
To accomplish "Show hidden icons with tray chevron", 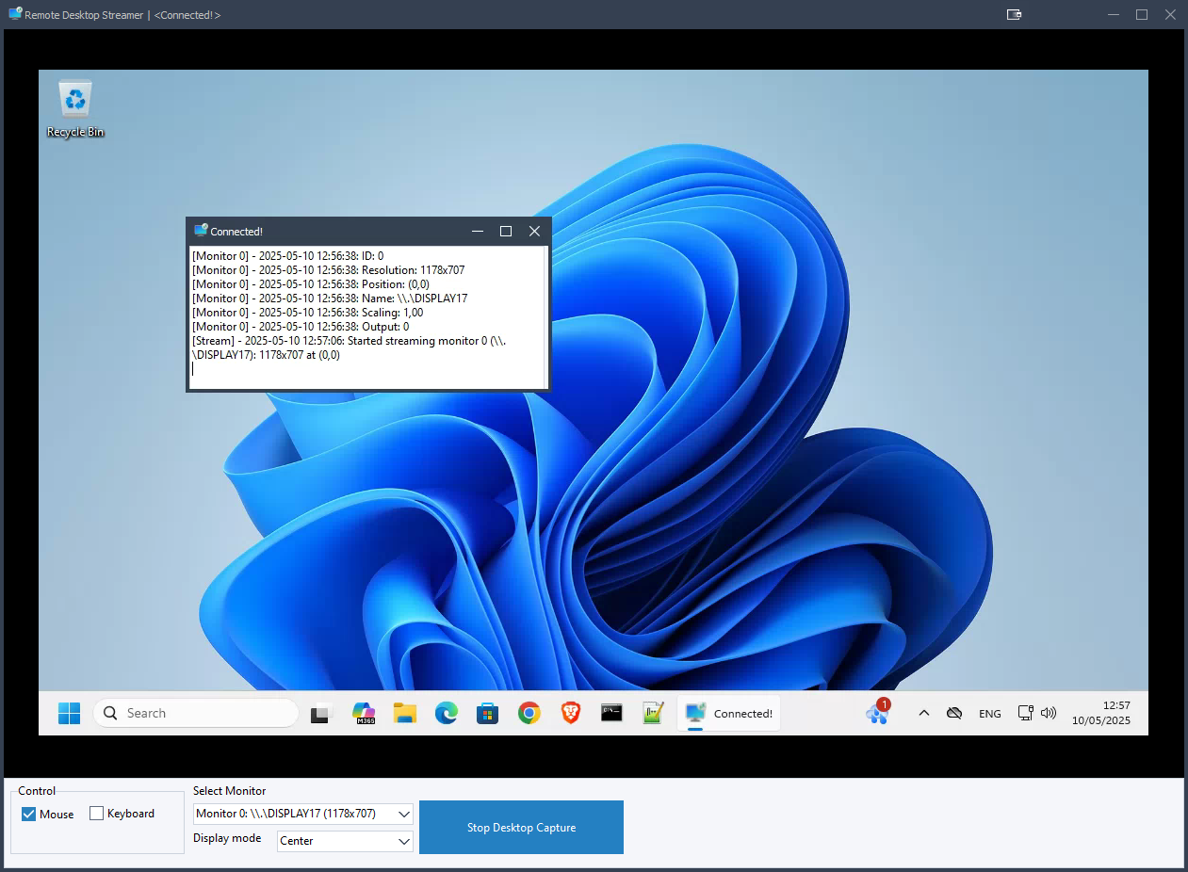I will (924, 714).
